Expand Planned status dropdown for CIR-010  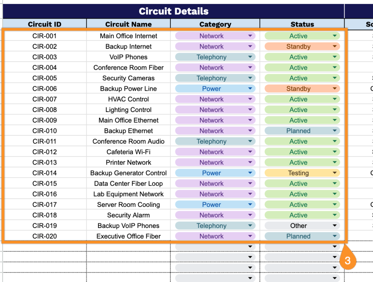[x=335, y=131]
